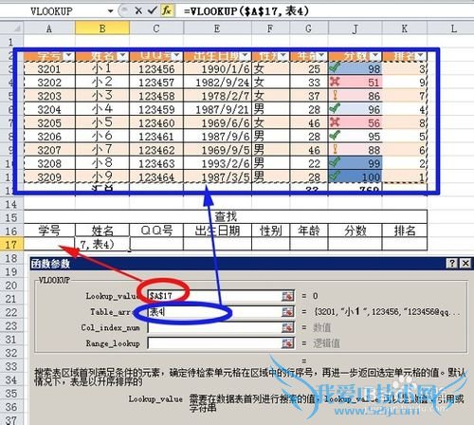This screenshot has height=425, width=474.
Task: Click empty cell A17 under 学号
Action: 49,245
